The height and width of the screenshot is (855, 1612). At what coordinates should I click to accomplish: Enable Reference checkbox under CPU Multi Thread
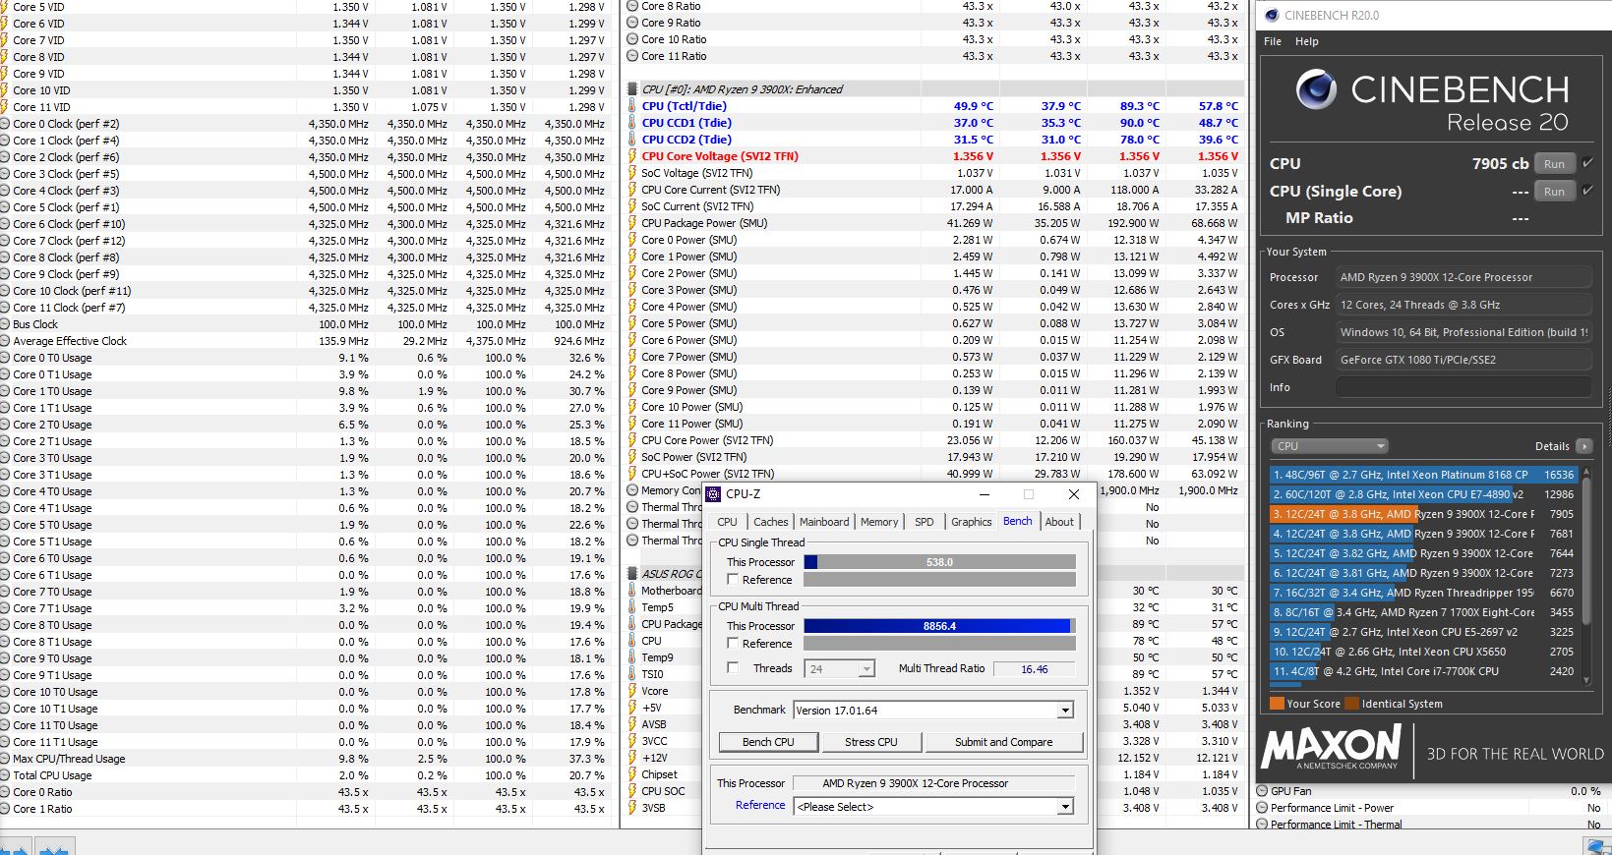point(733,644)
